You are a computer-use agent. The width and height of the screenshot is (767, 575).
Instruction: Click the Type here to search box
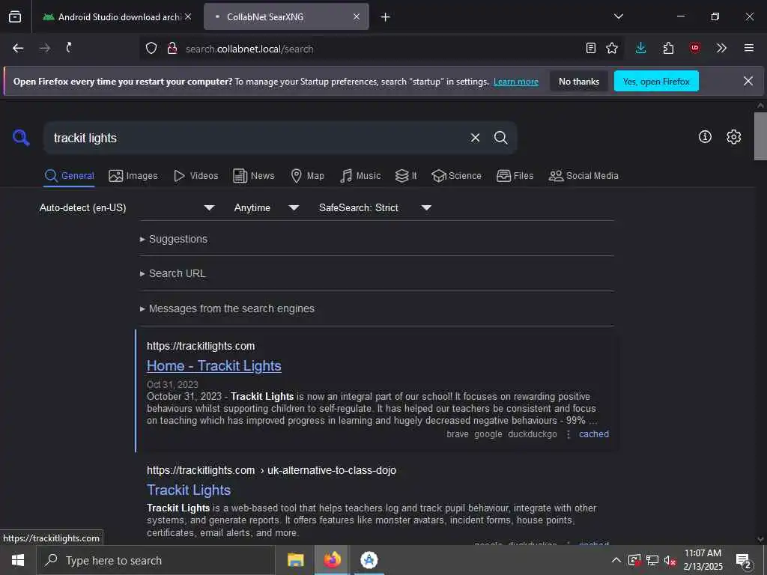[x=156, y=560]
